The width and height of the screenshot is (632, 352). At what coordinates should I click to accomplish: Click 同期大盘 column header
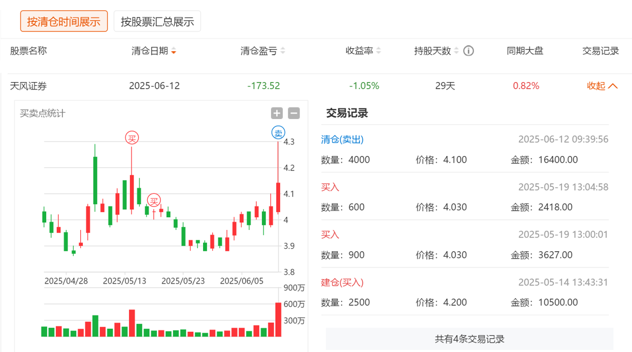(525, 51)
